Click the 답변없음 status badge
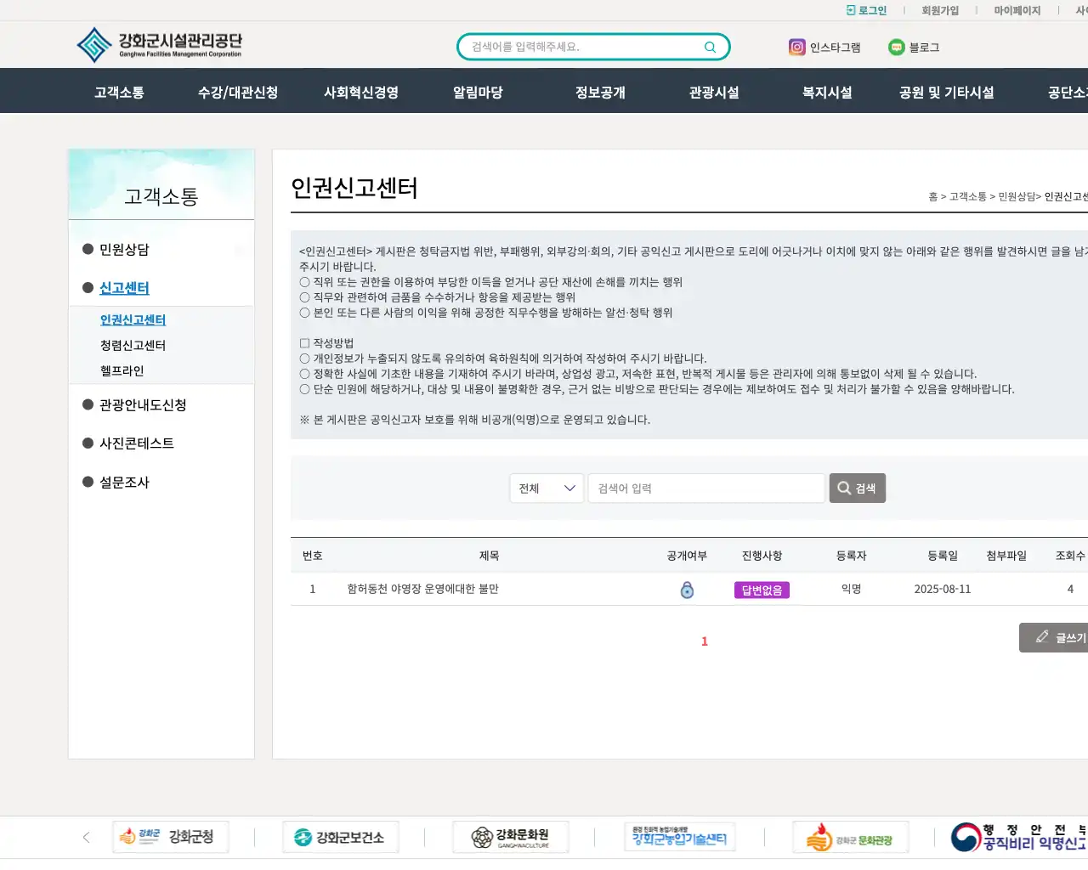1088x870 pixels. tap(762, 589)
